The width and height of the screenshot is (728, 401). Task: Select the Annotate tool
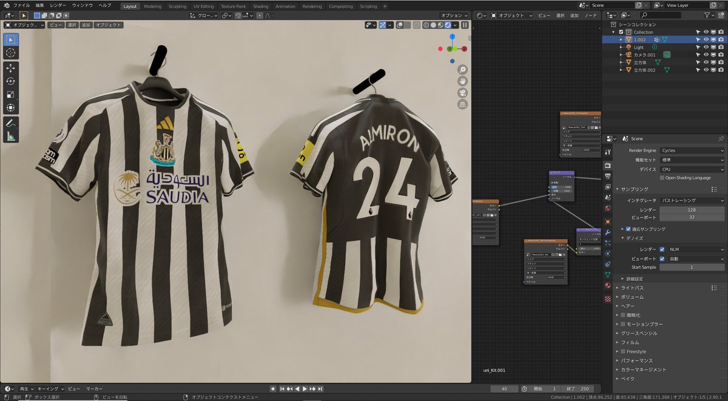(11, 123)
